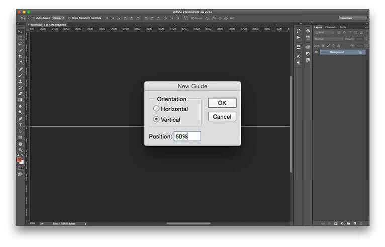Open the Actions play-triangle panel icon
This screenshot has width=385, height=247.
(298, 38)
